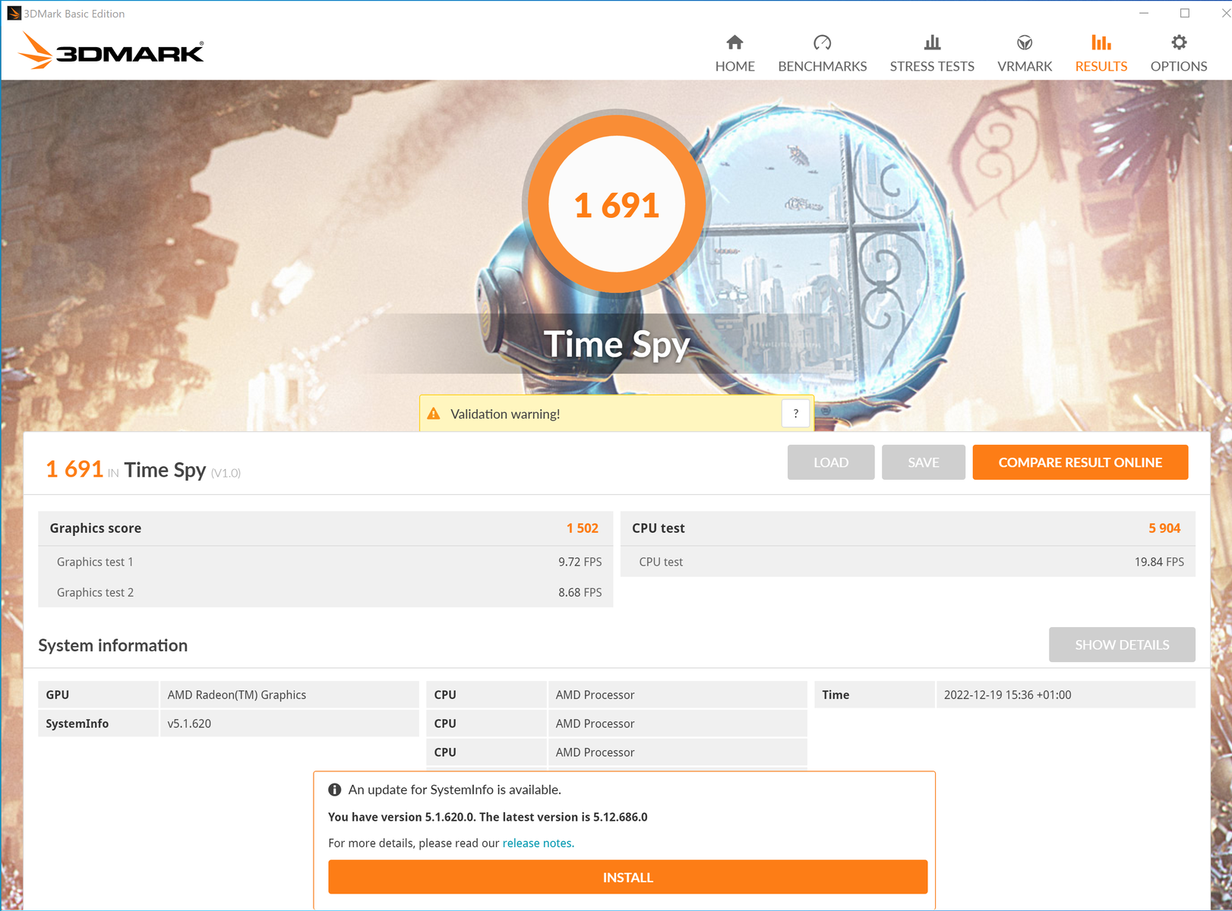
Task: Click the SAVE button
Action: 924,462
